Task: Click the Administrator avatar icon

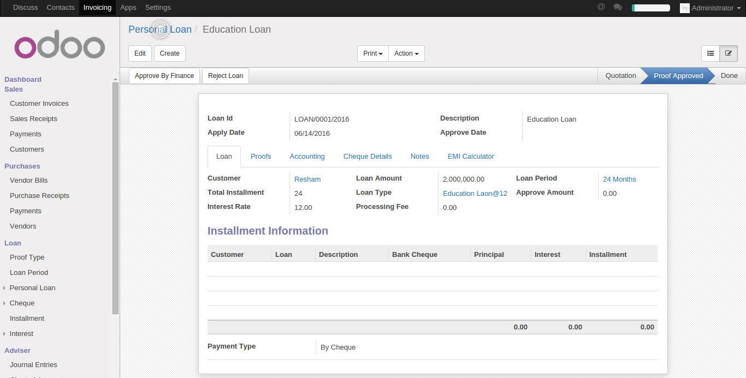Action: [685, 8]
